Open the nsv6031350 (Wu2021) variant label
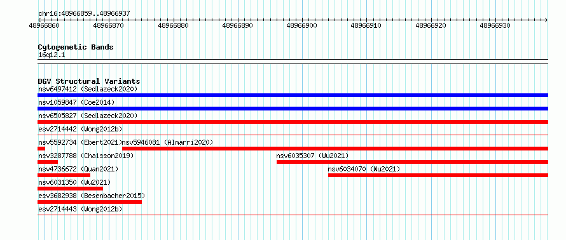The width and height of the screenshot is (566, 240). 74,182
